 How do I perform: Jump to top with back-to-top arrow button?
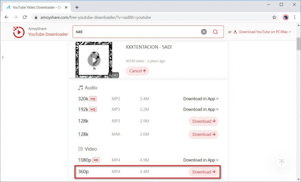pyautogui.click(x=282, y=162)
